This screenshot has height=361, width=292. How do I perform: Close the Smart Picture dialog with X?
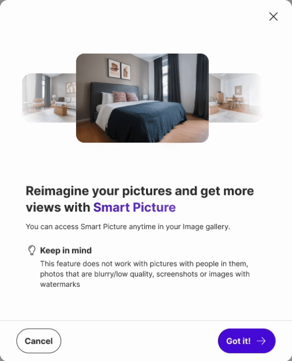tap(274, 16)
